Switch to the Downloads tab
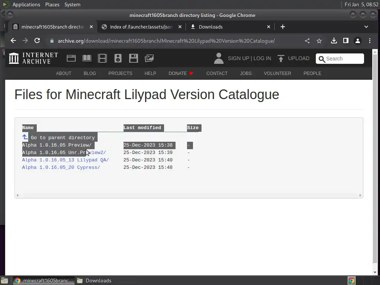 (x=230, y=27)
